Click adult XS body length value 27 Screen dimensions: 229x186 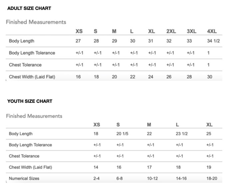pos(78,41)
